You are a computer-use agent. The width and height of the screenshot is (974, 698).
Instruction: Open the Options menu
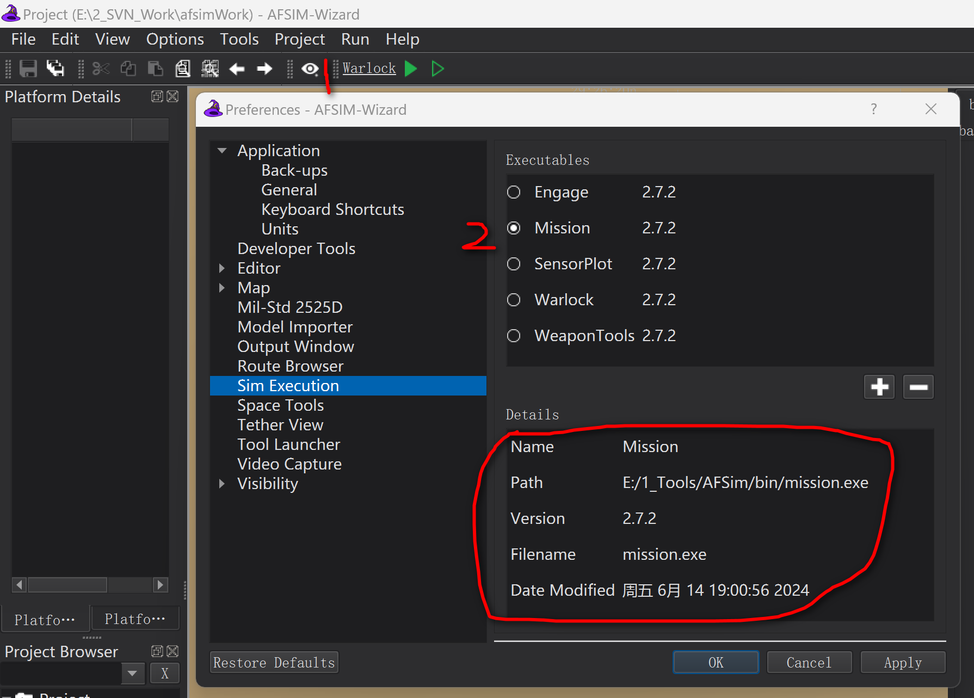tap(175, 39)
